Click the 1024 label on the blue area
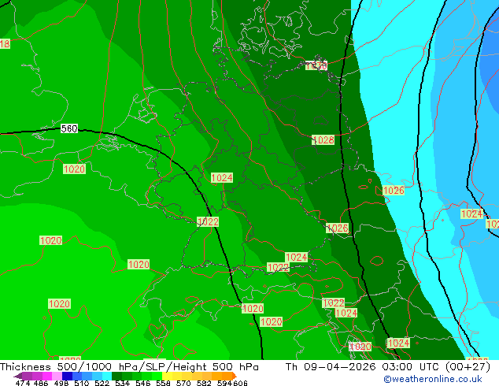The width and height of the screenshot is (499, 386). click(472, 213)
